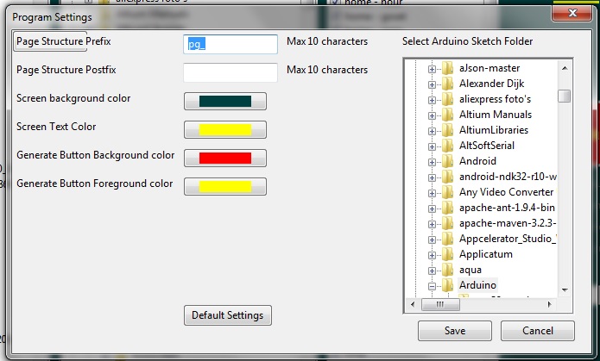
Task: Click the Default Settings button
Action: point(228,315)
